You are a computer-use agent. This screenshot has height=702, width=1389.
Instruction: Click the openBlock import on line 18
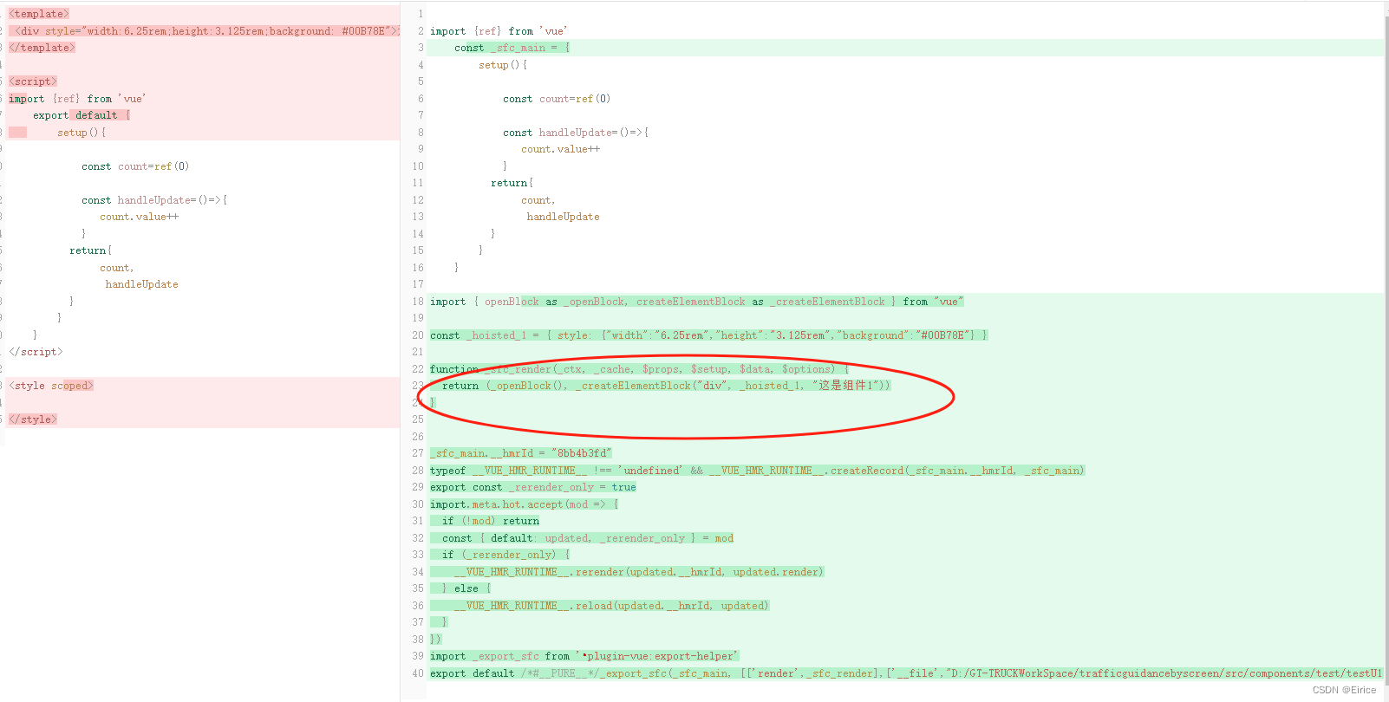coord(697,302)
